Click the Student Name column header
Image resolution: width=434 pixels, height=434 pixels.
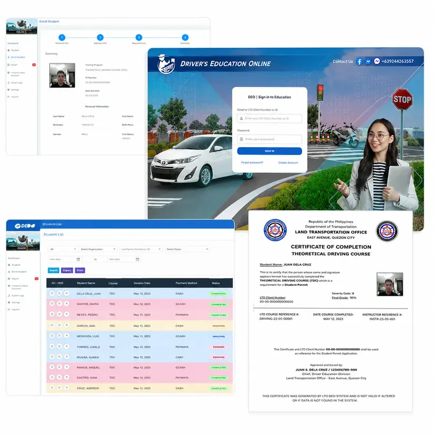(x=86, y=283)
